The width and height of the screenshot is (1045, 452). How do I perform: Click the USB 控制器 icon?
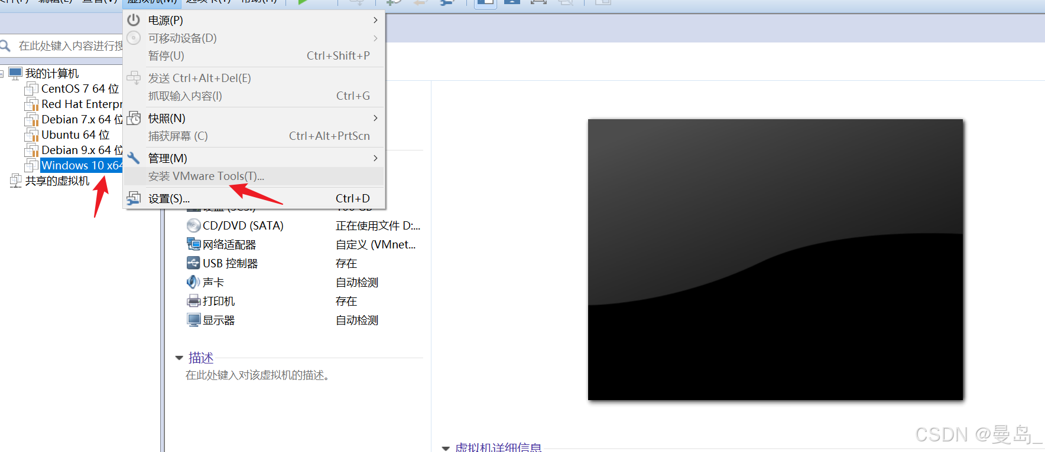tap(193, 263)
